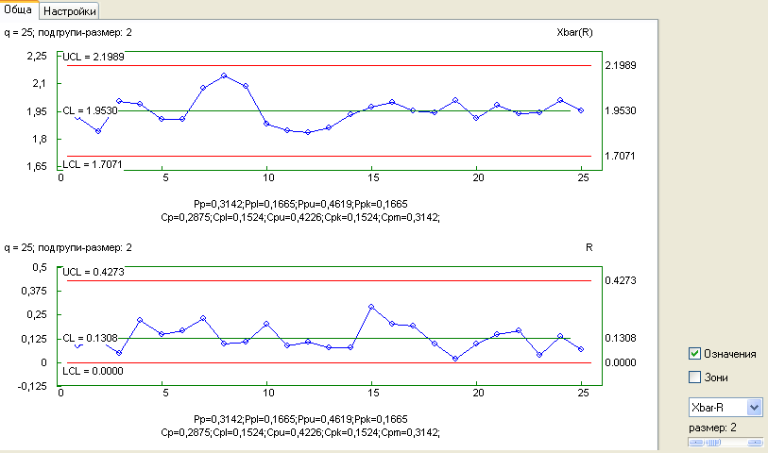Click the last data point of R chart
768x453 pixels.
pos(581,349)
